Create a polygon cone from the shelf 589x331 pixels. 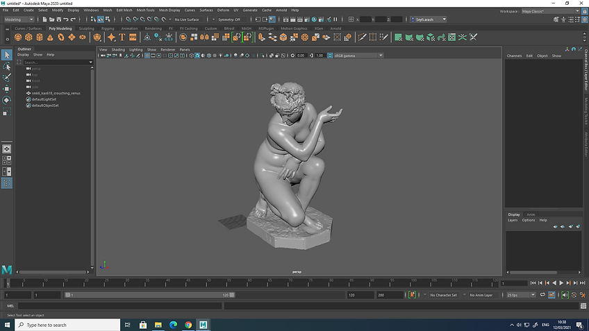pos(50,37)
